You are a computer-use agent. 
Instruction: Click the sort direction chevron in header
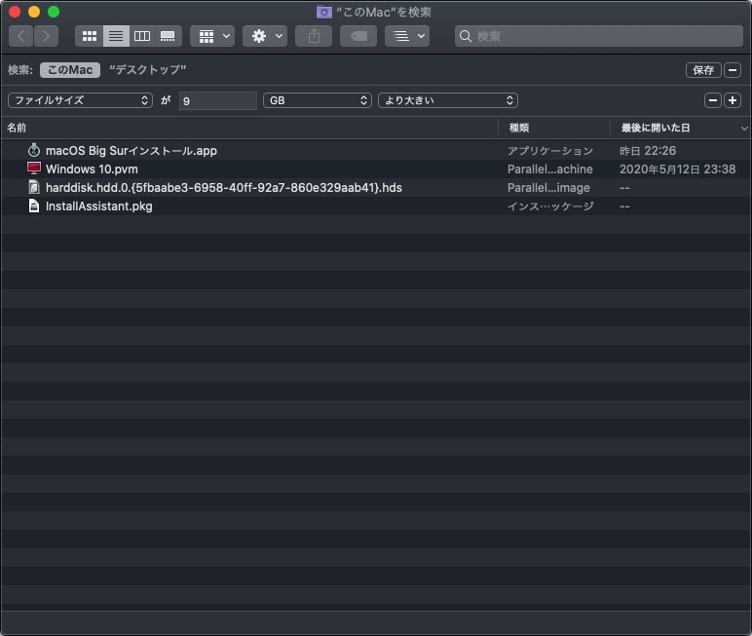(744, 128)
